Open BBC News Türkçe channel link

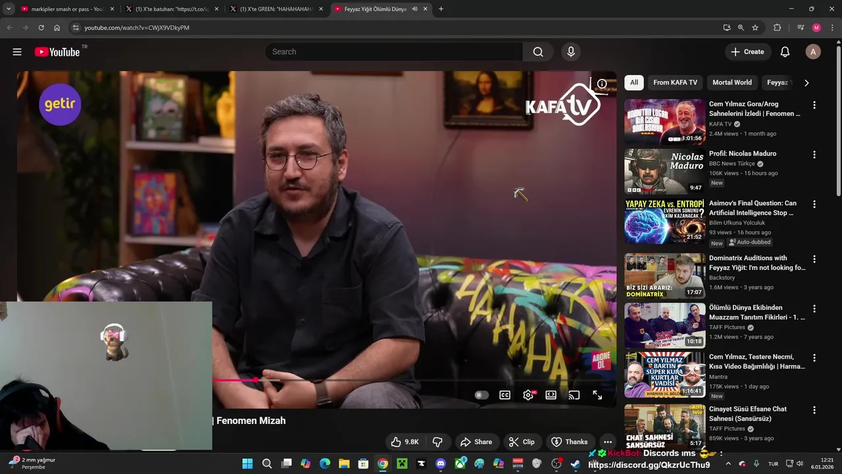click(x=732, y=163)
